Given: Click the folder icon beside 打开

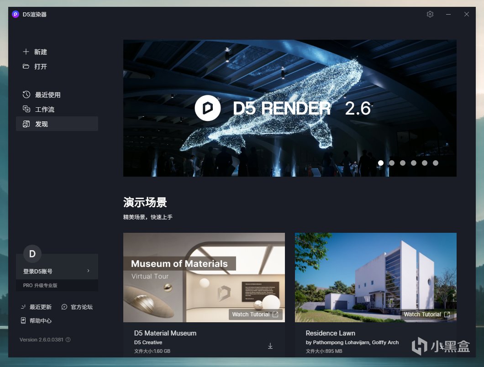Looking at the screenshot, I should (26, 66).
